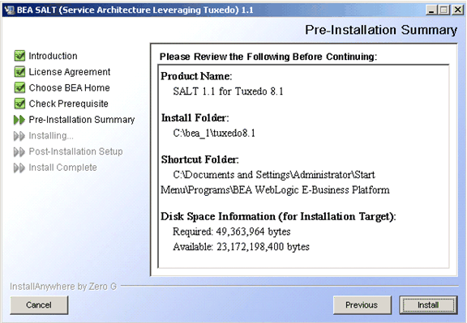Select the Installing... step label
Screen dimensions: 467x323
[x=51, y=136]
